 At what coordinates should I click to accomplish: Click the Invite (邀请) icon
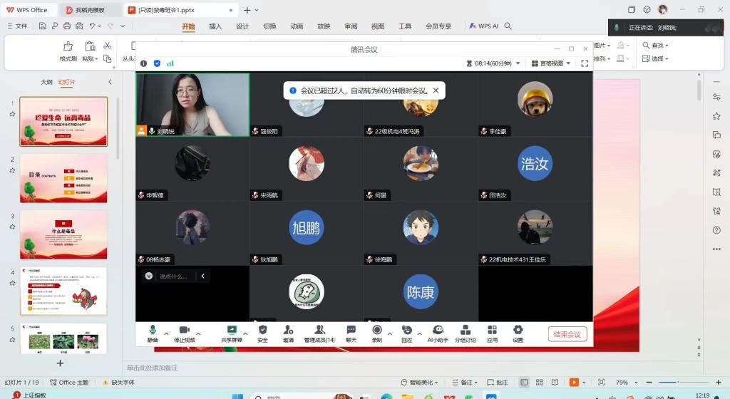pyautogui.click(x=288, y=333)
